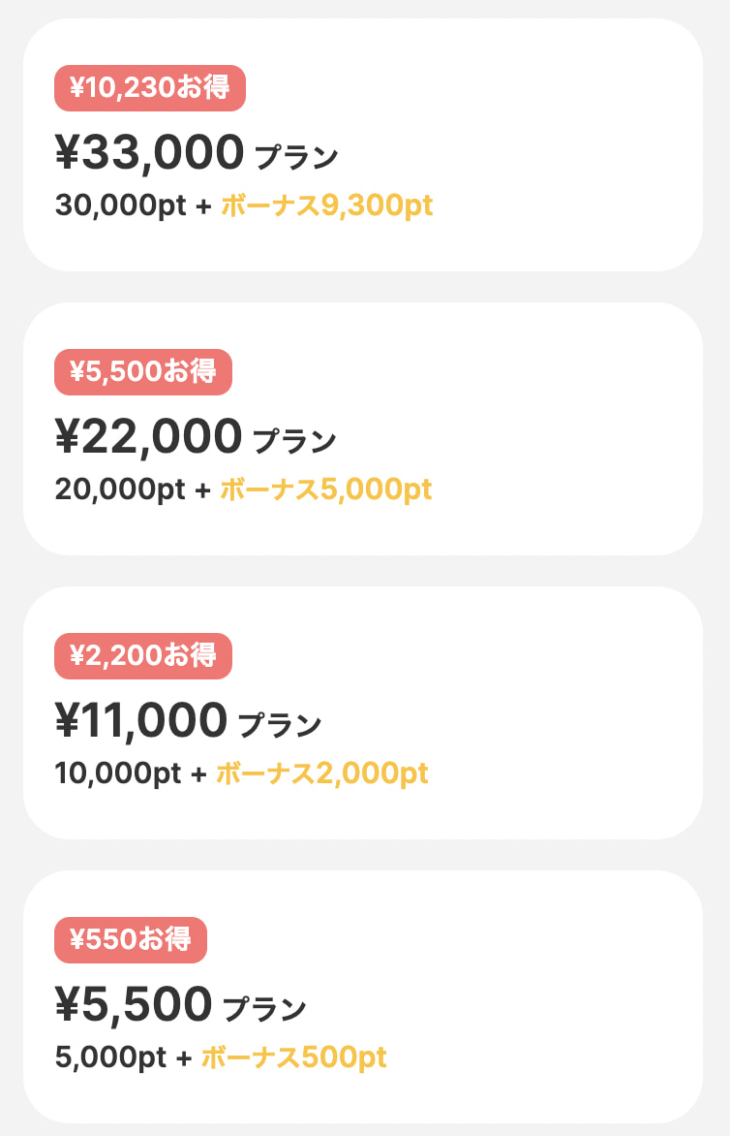
Task: Click プラン label beside ¥22,000
Action: click(x=294, y=440)
